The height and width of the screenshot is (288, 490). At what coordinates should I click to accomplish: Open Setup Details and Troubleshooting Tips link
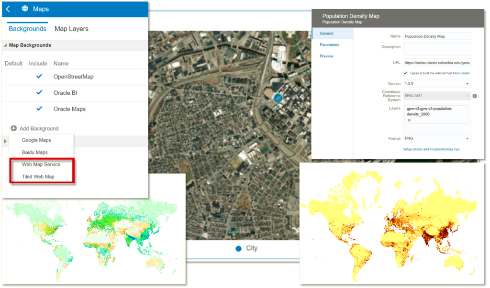[431, 149]
